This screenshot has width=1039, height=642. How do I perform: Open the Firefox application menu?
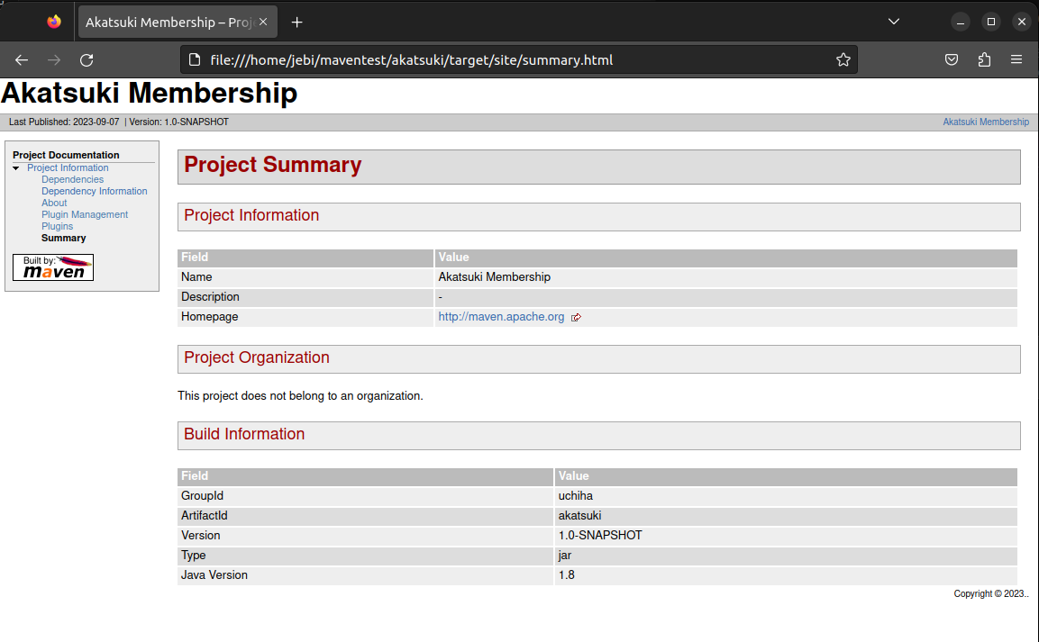pos(1016,60)
